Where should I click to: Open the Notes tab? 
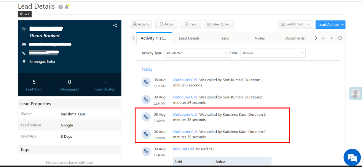pos(260,38)
